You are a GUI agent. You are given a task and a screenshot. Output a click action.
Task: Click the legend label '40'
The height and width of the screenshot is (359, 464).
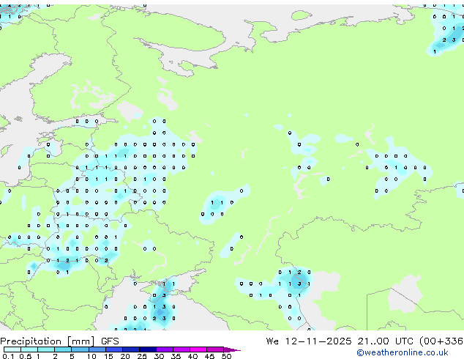[192, 356]
